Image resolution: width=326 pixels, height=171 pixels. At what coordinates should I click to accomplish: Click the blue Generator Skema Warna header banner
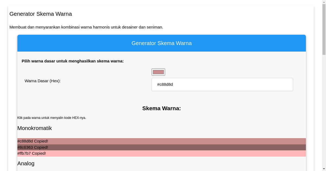click(162, 43)
